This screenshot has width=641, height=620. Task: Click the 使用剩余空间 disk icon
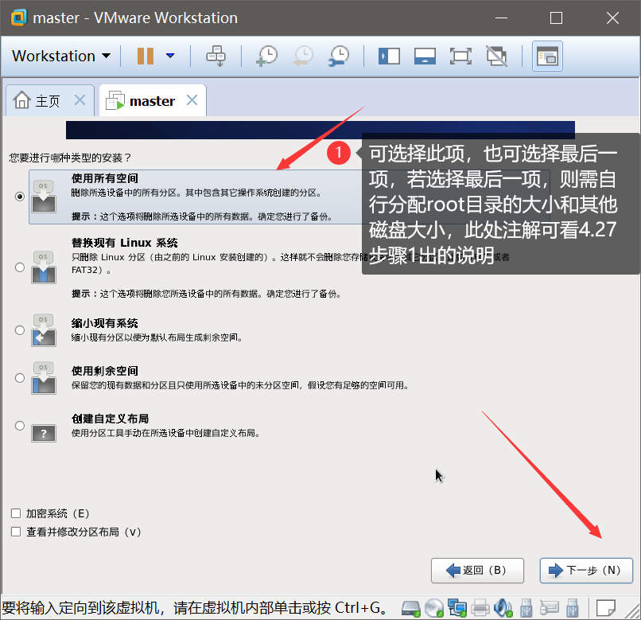tap(44, 378)
